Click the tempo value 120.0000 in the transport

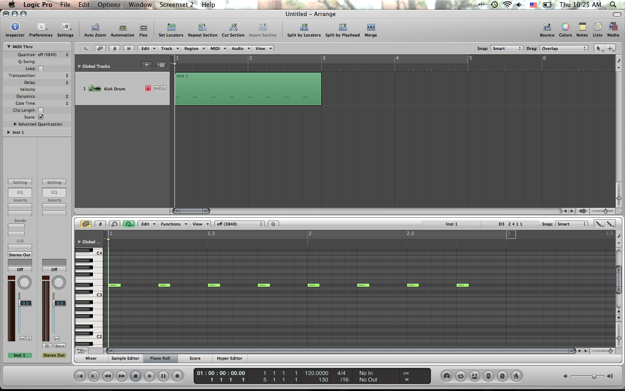coord(316,373)
